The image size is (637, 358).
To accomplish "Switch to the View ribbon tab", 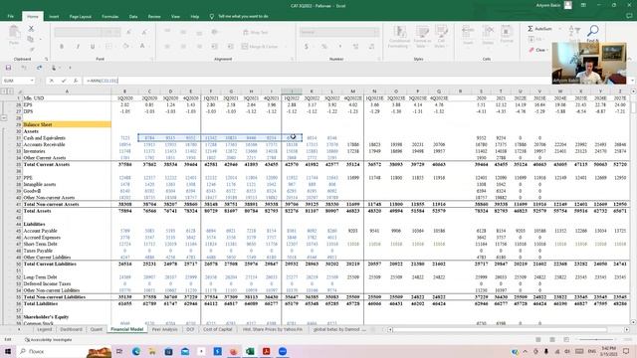I will [x=175, y=17].
